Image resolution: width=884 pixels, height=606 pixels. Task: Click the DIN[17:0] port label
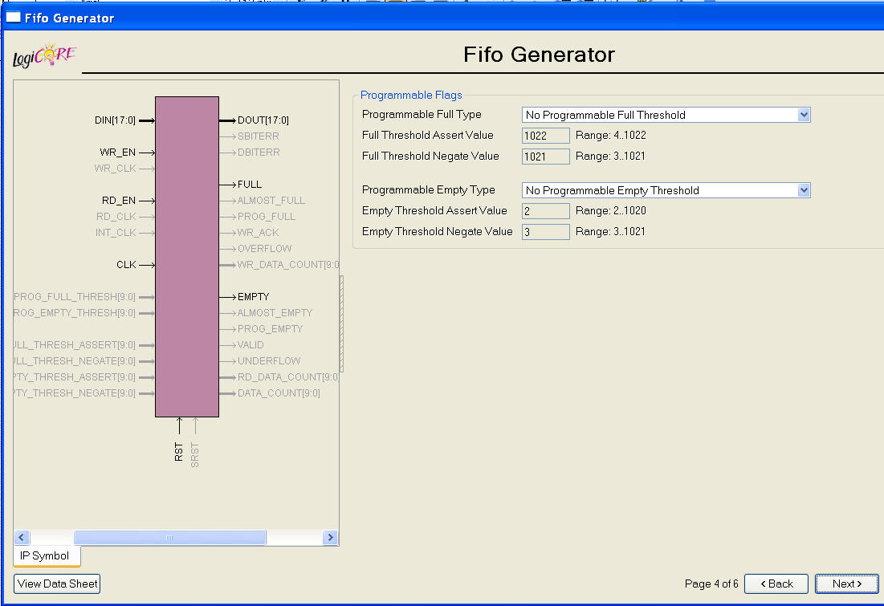(115, 120)
